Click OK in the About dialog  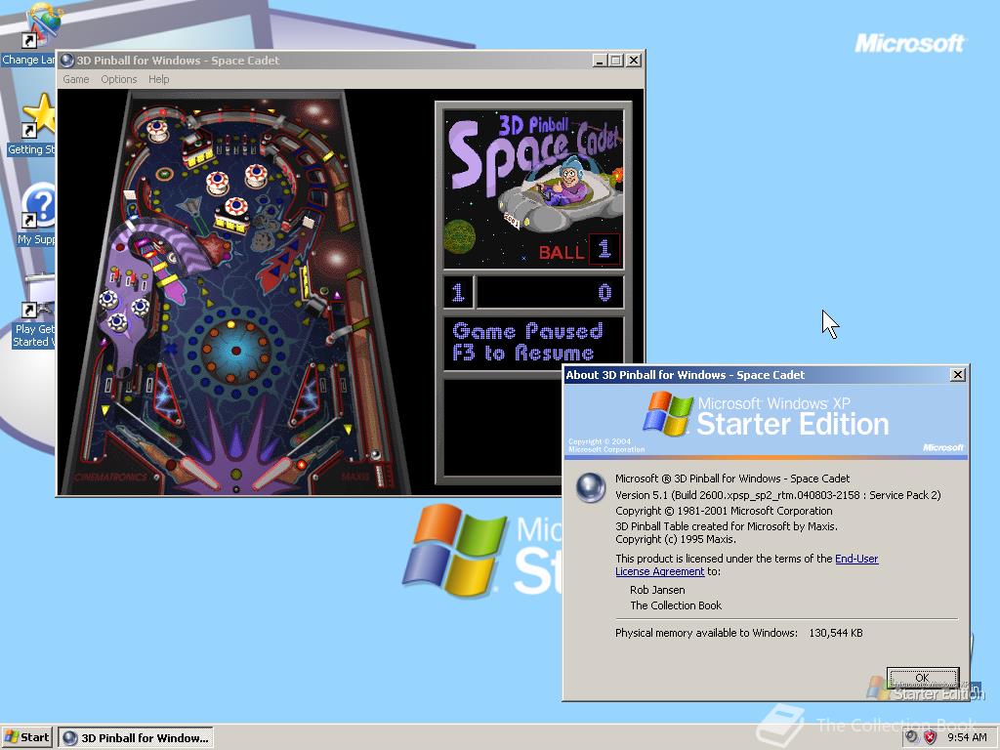pyautogui.click(x=922, y=678)
